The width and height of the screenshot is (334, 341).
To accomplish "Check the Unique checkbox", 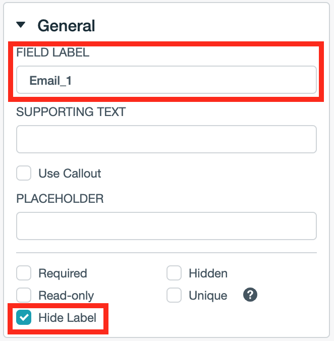I will [x=174, y=295].
